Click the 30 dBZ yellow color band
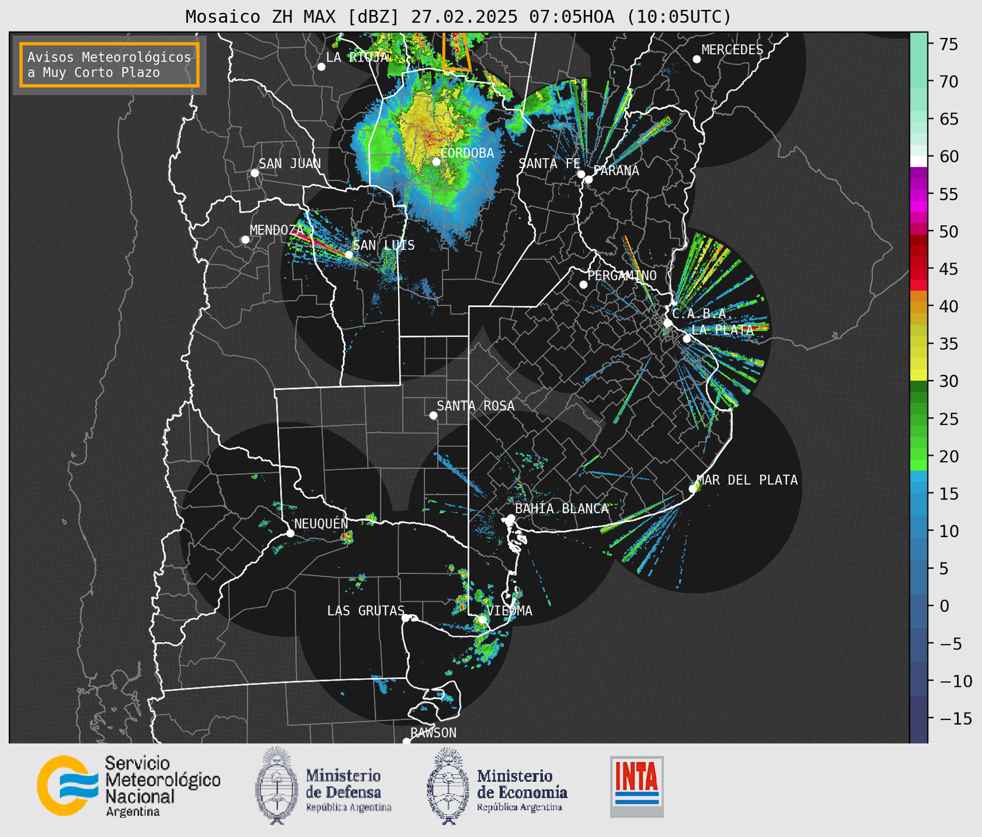 [x=919, y=375]
